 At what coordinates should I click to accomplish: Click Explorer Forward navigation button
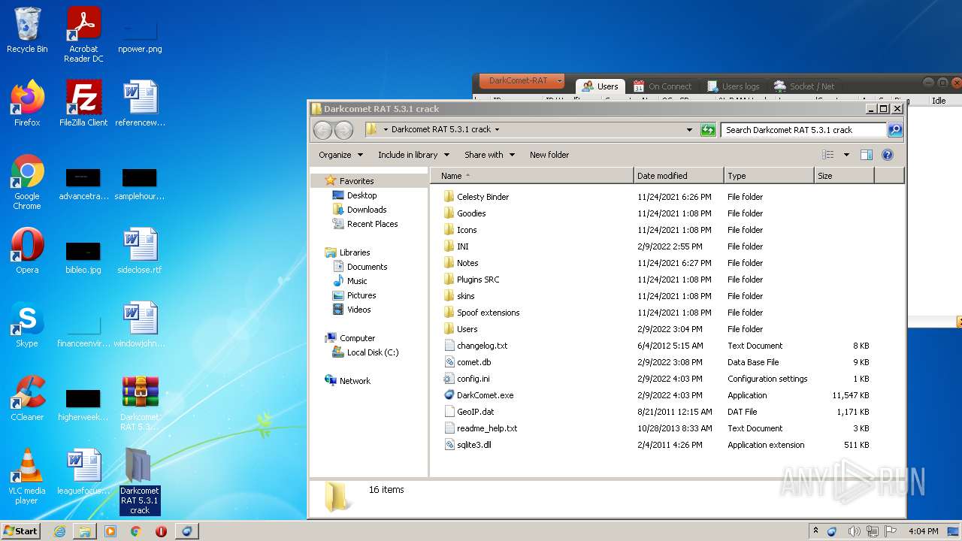point(343,130)
